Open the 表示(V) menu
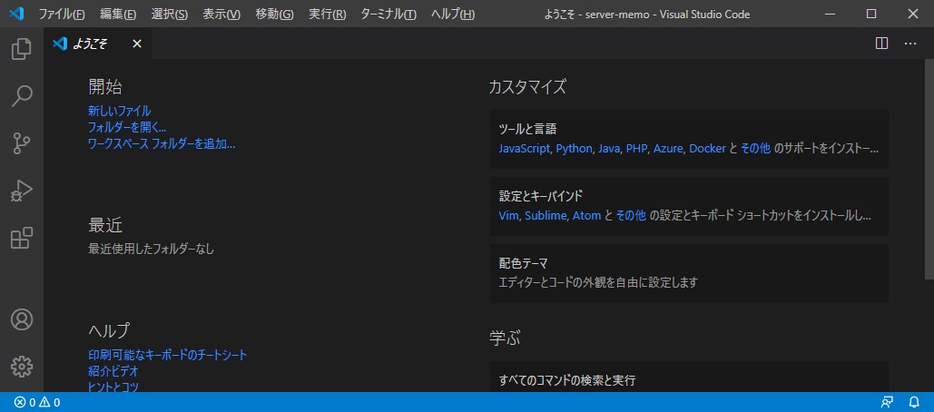The height and width of the screenshot is (412, 934). (x=221, y=14)
